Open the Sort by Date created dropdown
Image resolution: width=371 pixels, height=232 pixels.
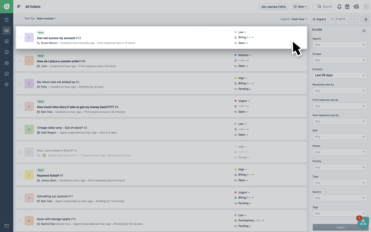(x=46, y=19)
